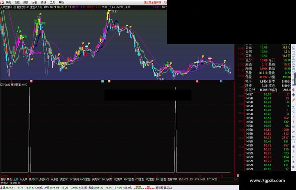Switch to MA无痕 indicator

click(x=23, y=179)
